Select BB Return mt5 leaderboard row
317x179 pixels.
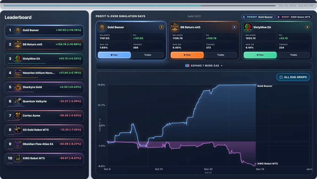[44, 45]
